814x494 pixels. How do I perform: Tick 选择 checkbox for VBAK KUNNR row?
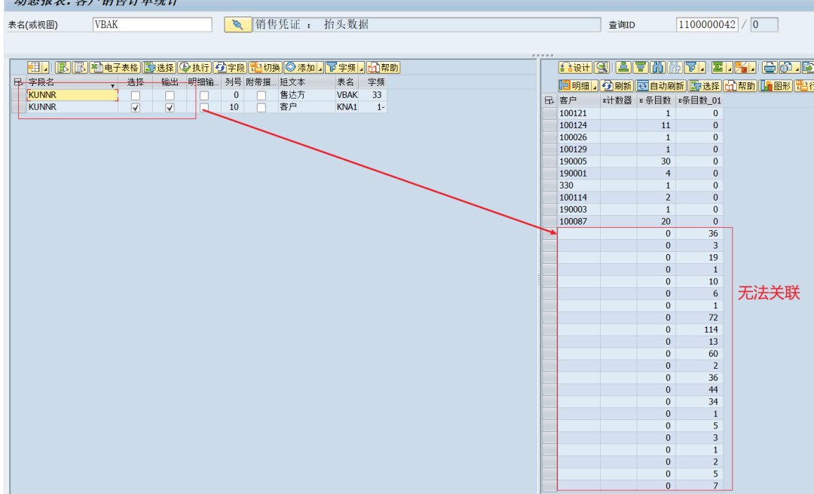[x=136, y=96]
